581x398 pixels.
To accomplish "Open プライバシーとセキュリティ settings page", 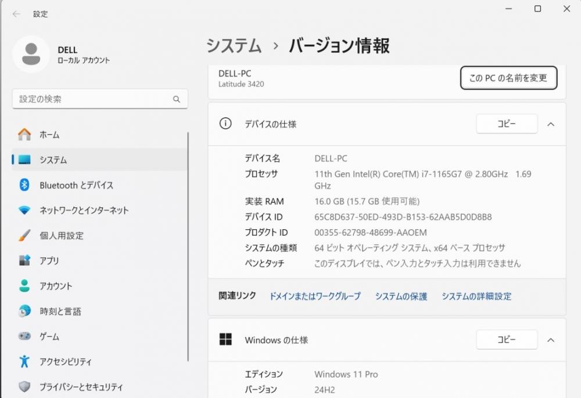I will click(x=100, y=386).
